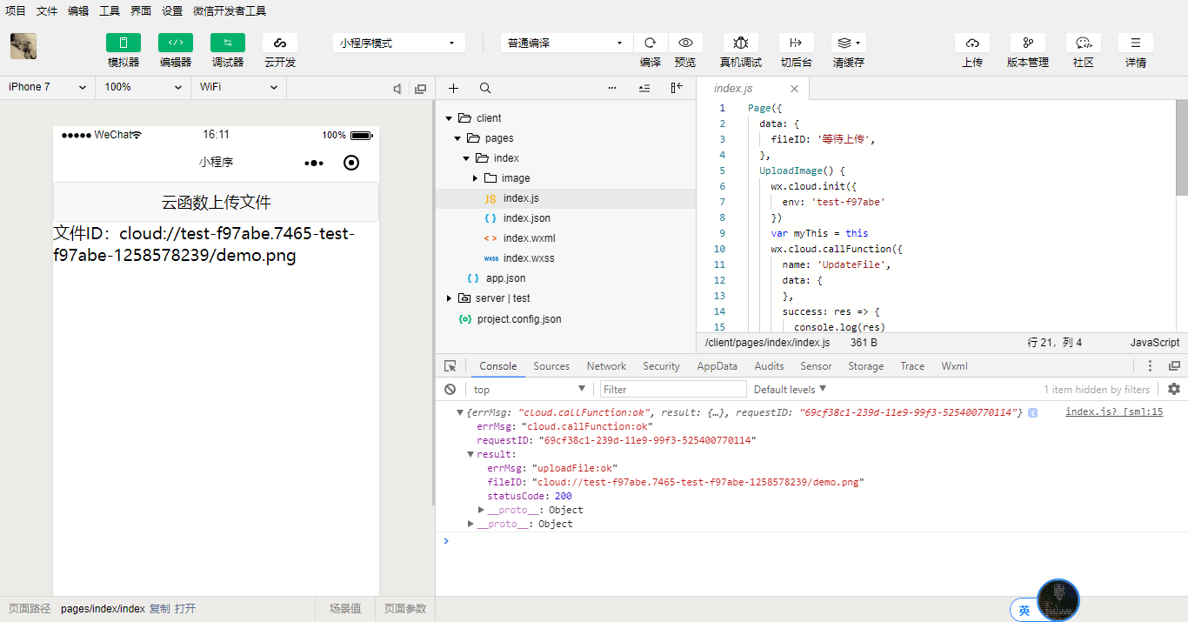The width and height of the screenshot is (1188, 622).
Task: Click the console Filter input field
Action: [673, 389]
